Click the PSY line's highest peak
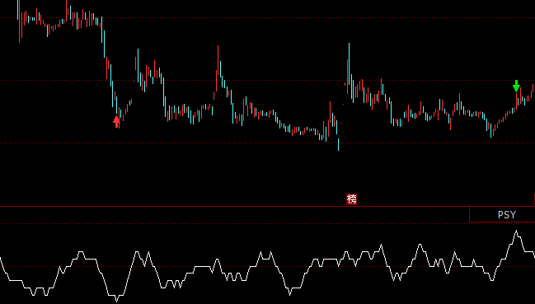535x304 pixels. tap(516, 232)
